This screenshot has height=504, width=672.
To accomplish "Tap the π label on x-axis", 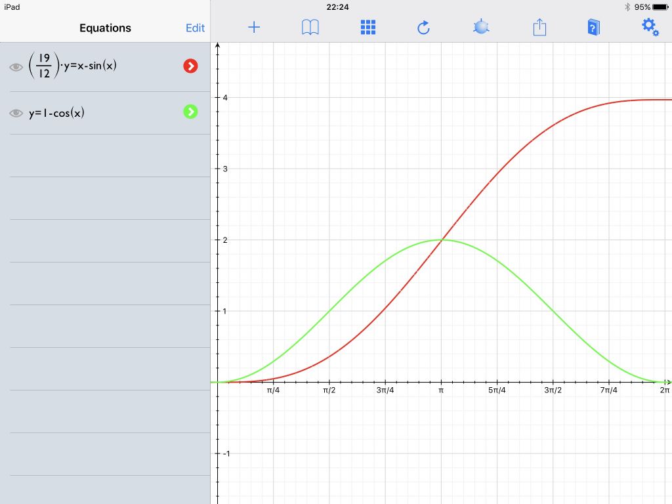I will coord(441,390).
